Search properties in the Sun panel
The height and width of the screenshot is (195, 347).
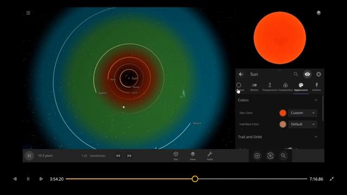[x=295, y=74]
